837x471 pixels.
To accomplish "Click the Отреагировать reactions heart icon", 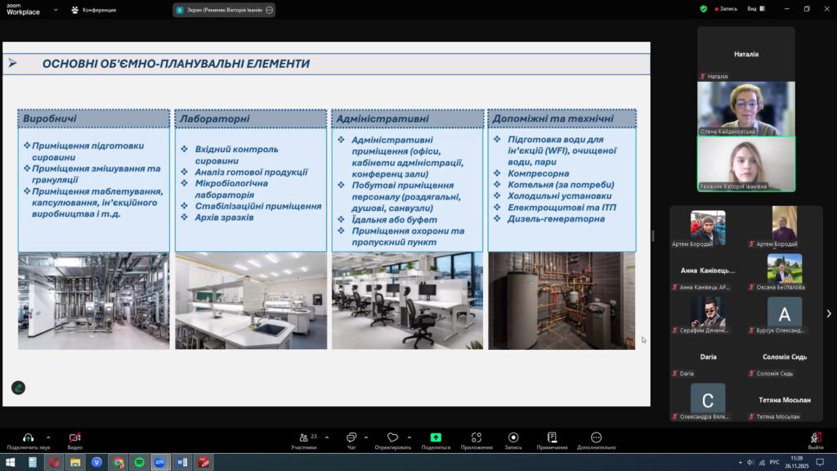I will (x=392, y=437).
